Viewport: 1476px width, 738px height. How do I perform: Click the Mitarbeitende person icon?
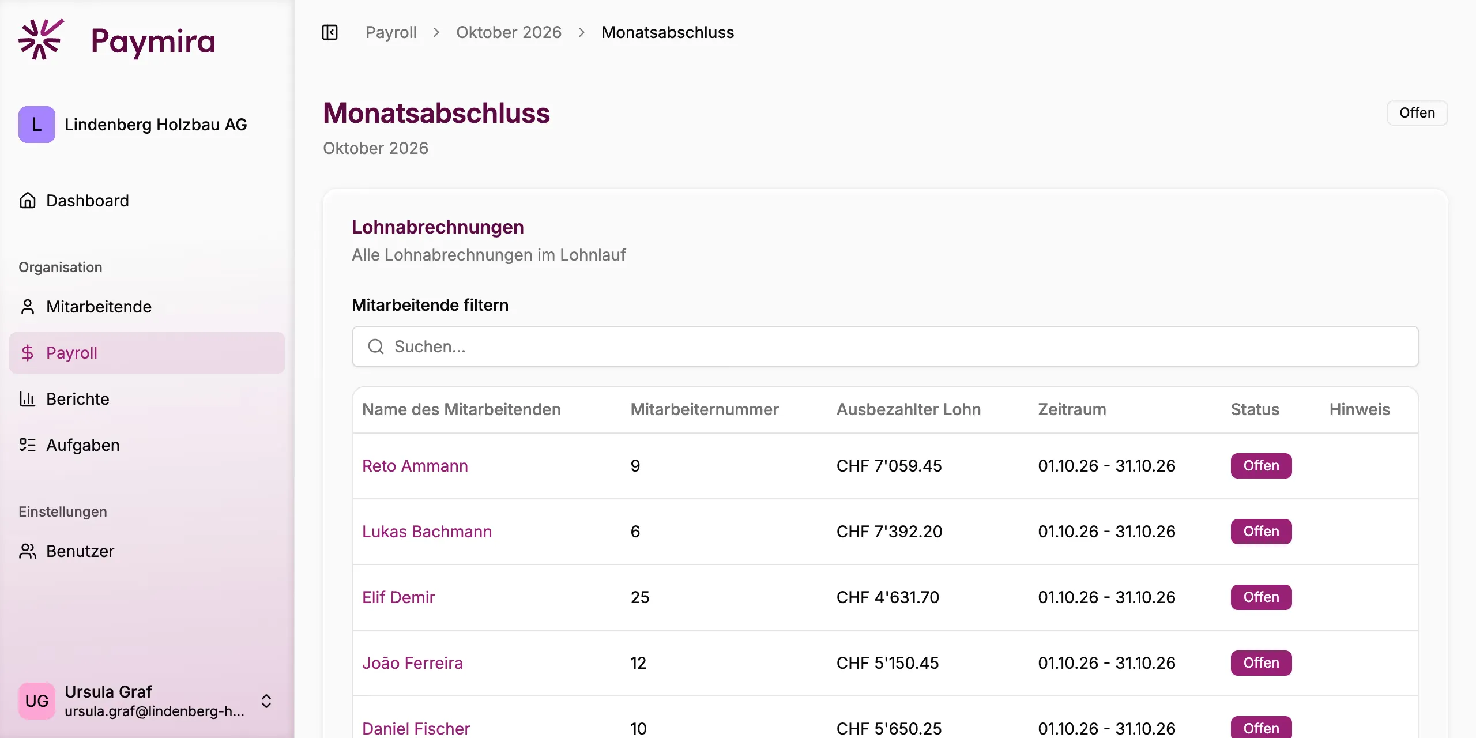pyautogui.click(x=28, y=307)
